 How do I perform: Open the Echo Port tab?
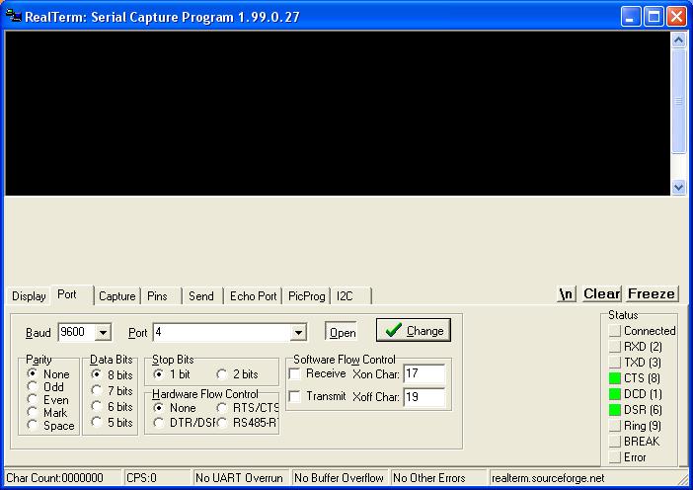[x=253, y=295]
